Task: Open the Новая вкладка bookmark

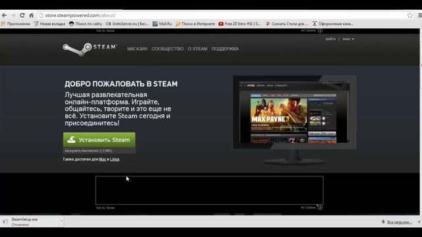Action: coord(49,24)
